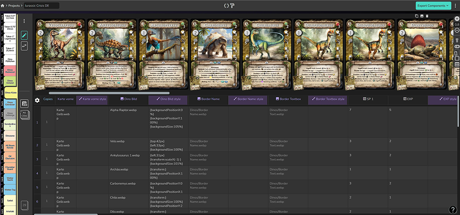Open the help question mark button
This screenshot has width=460, height=215.
tap(453, 209)
